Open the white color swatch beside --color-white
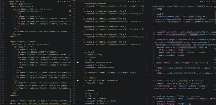 coord(78,62)
